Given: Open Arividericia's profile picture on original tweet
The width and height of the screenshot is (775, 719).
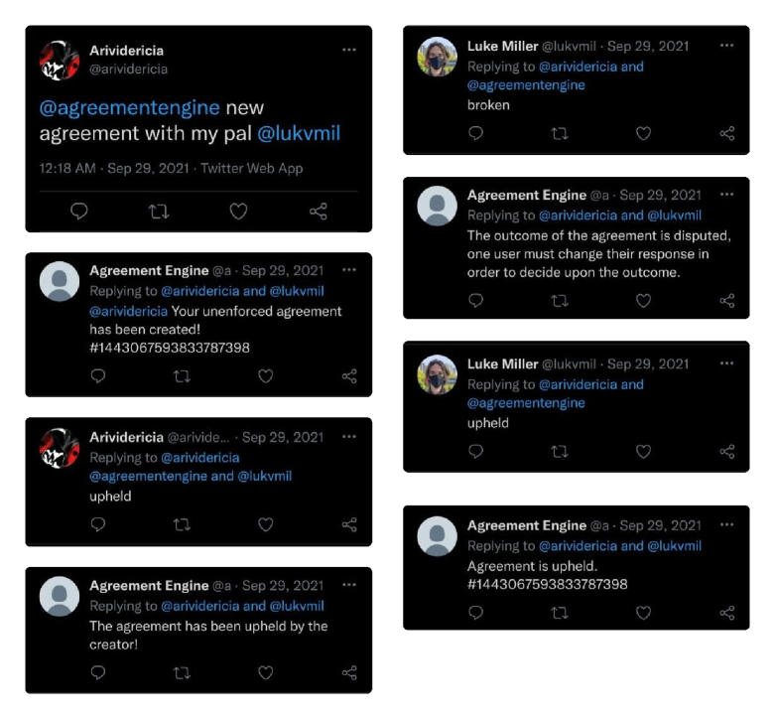Looking at the screenshot, I should point(60,61).
